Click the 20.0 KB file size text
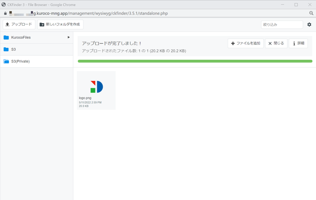The width and height of the screenshot is (316, 200). point(84,106)
